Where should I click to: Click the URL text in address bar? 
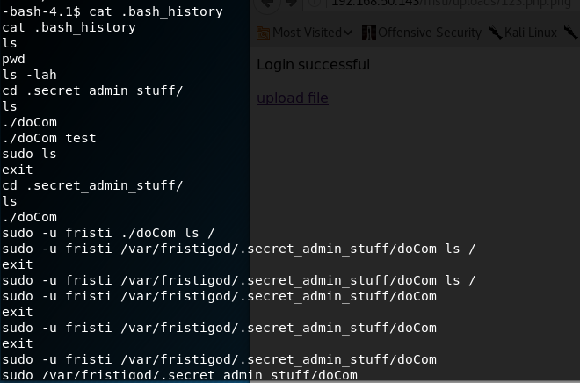(451, 4)
